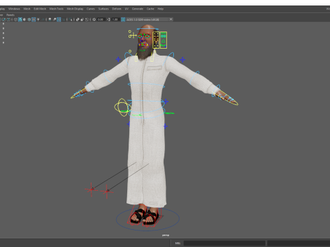The height and width of the screenshot is (247, 330).
Task: Click the MEL command line input field
Action: [x=224, y=243]
